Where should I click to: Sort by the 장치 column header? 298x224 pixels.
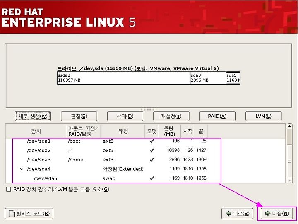coord(36,131)
